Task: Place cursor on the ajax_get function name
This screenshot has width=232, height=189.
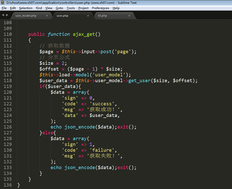Action: click(x=84, y=34)
